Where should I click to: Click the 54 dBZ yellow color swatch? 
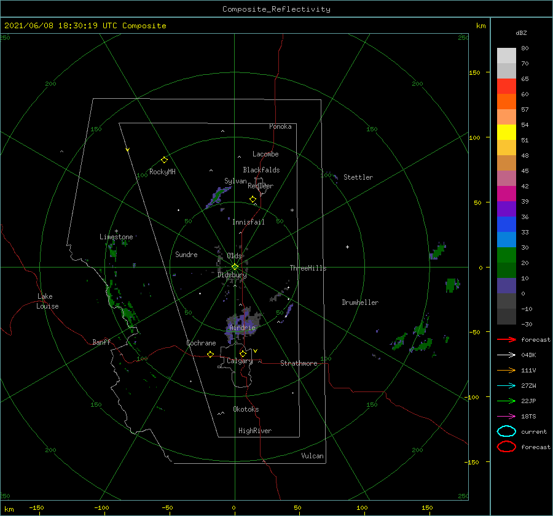506,132
